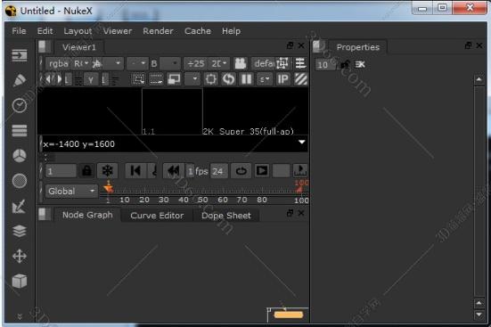Open the rgba layer dropdown
The image size is (491, 327).
[59, 63]
